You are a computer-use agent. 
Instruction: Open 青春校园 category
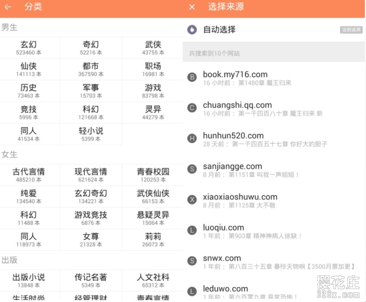153,175
